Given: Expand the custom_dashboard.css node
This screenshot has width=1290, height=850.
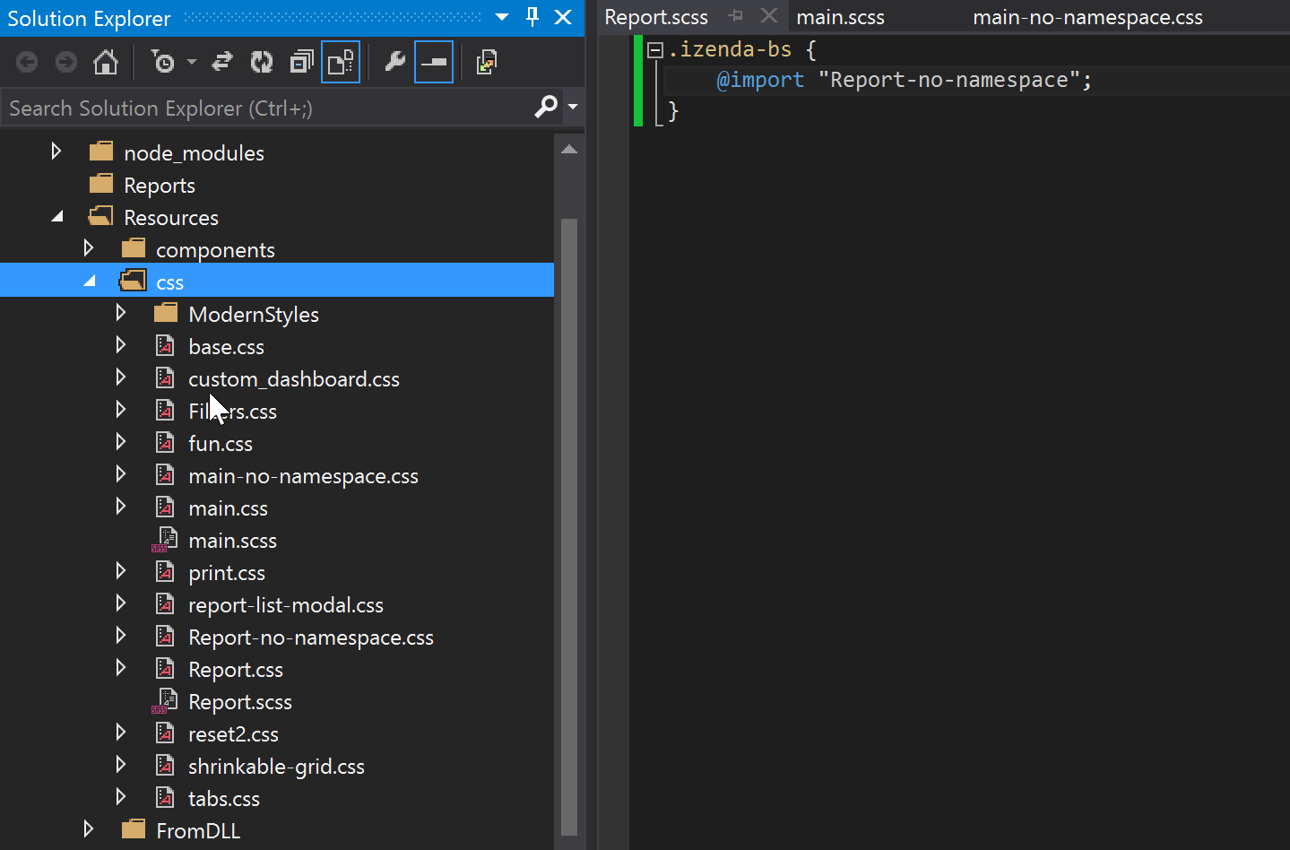Looking at the screenshot, I should point(120,377).
